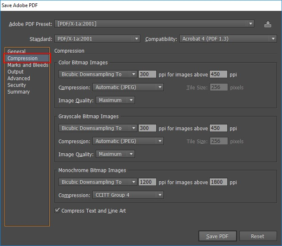Select General in the left panel
The image size is (282, 246).
pos(17,52)
